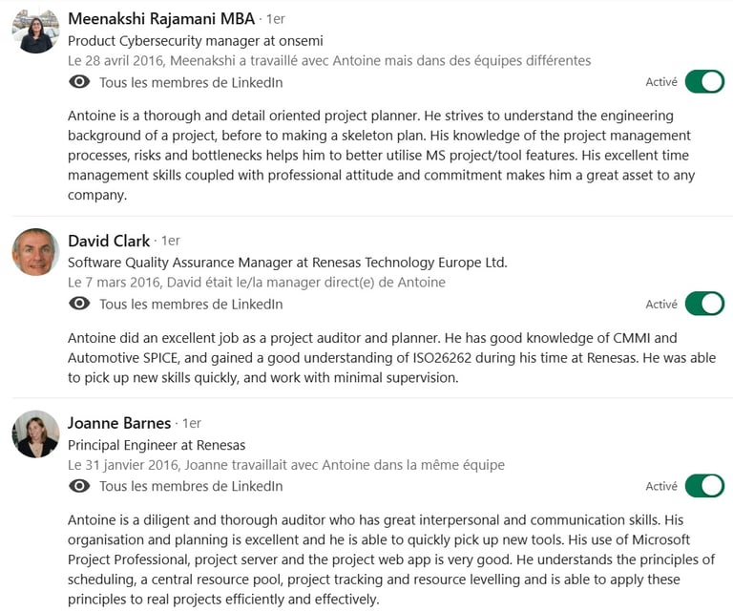The width and height of the screenshot is (733, 612).
Task: Turn off David Clark's recommendation toggle
Action: (x=704, y=304)
